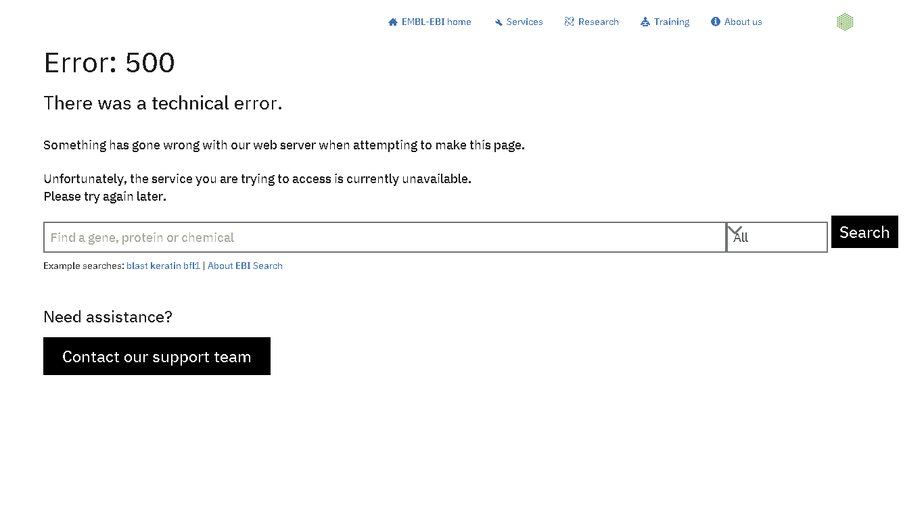The width and height of the screenshot is (924, 519).
Task: Click the Training person icon
Action: (645, 22)
